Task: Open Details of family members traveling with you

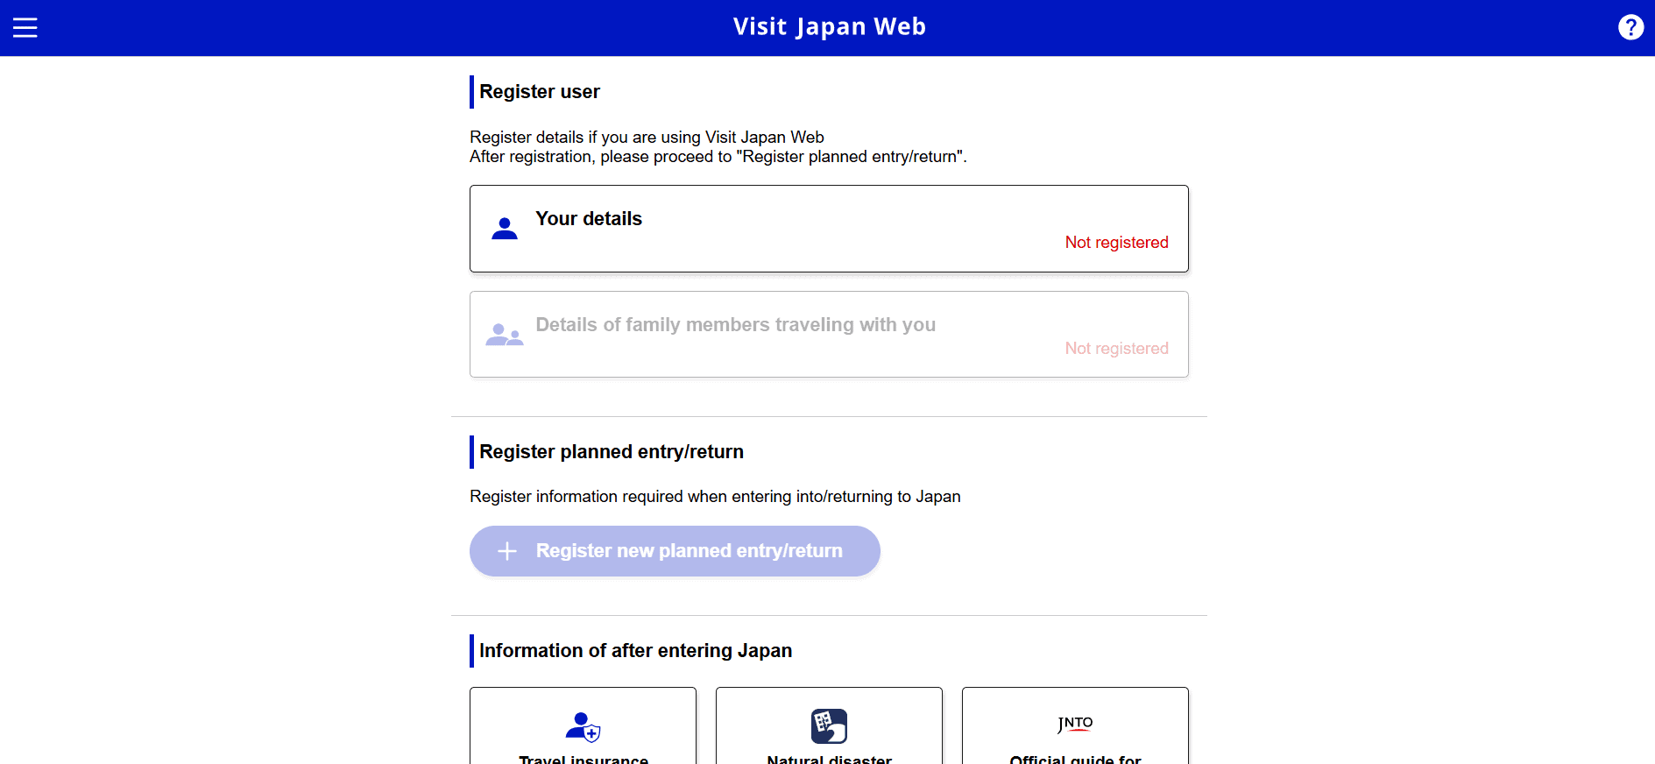Action: click(829, 335)
